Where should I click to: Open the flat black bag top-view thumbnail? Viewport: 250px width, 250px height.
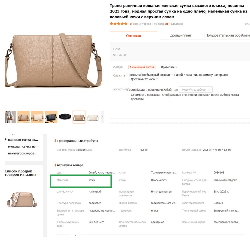click(x=65, y=117)
